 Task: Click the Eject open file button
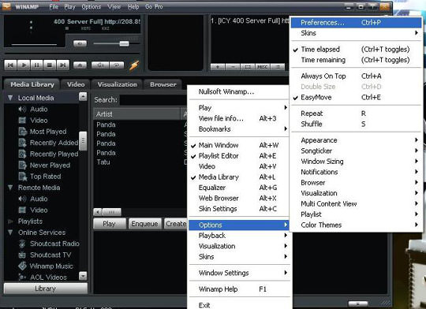point(80,65)
